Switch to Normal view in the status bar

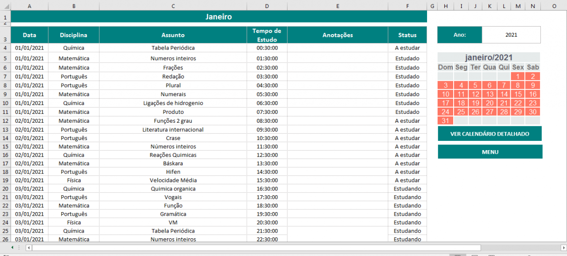point(457,254)
